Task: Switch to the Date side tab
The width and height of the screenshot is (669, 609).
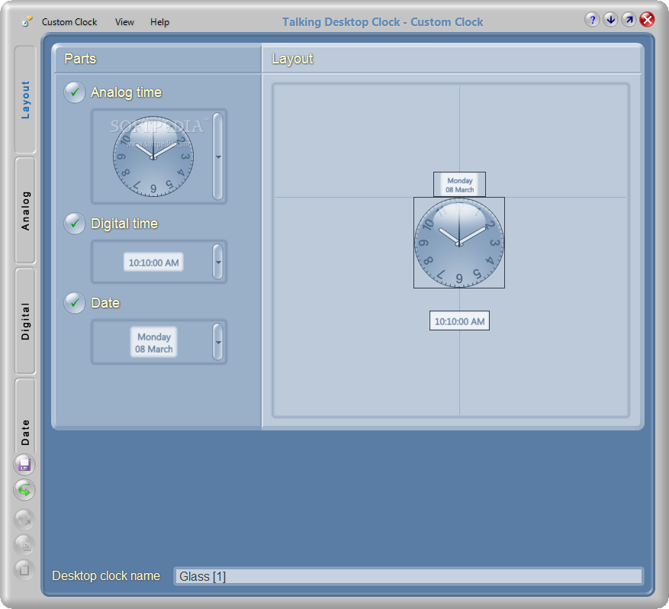Action: click(x=25, y=416)
